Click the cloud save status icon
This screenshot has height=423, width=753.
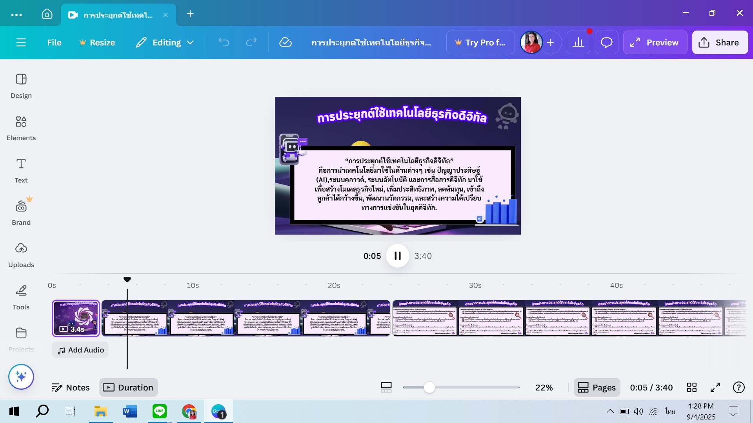[x=285, y=42]
